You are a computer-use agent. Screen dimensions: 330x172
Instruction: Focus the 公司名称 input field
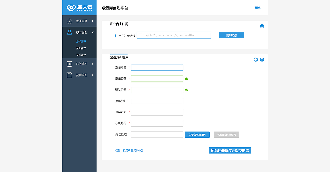157,101
